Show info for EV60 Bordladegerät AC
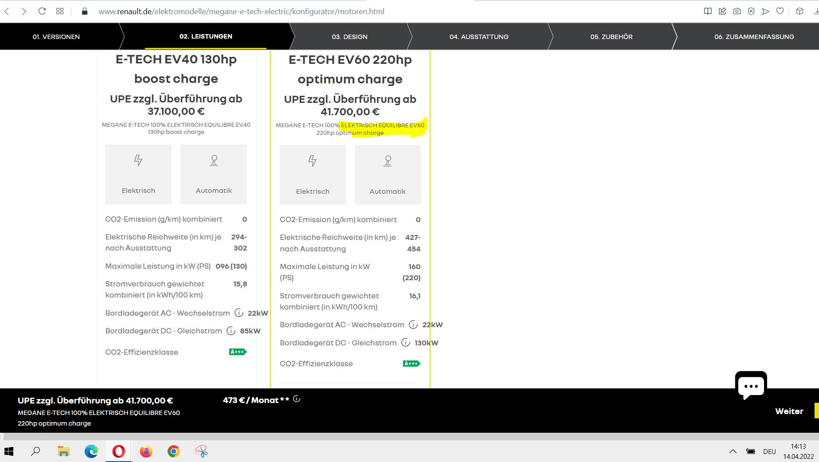 [x=413, y=325]
